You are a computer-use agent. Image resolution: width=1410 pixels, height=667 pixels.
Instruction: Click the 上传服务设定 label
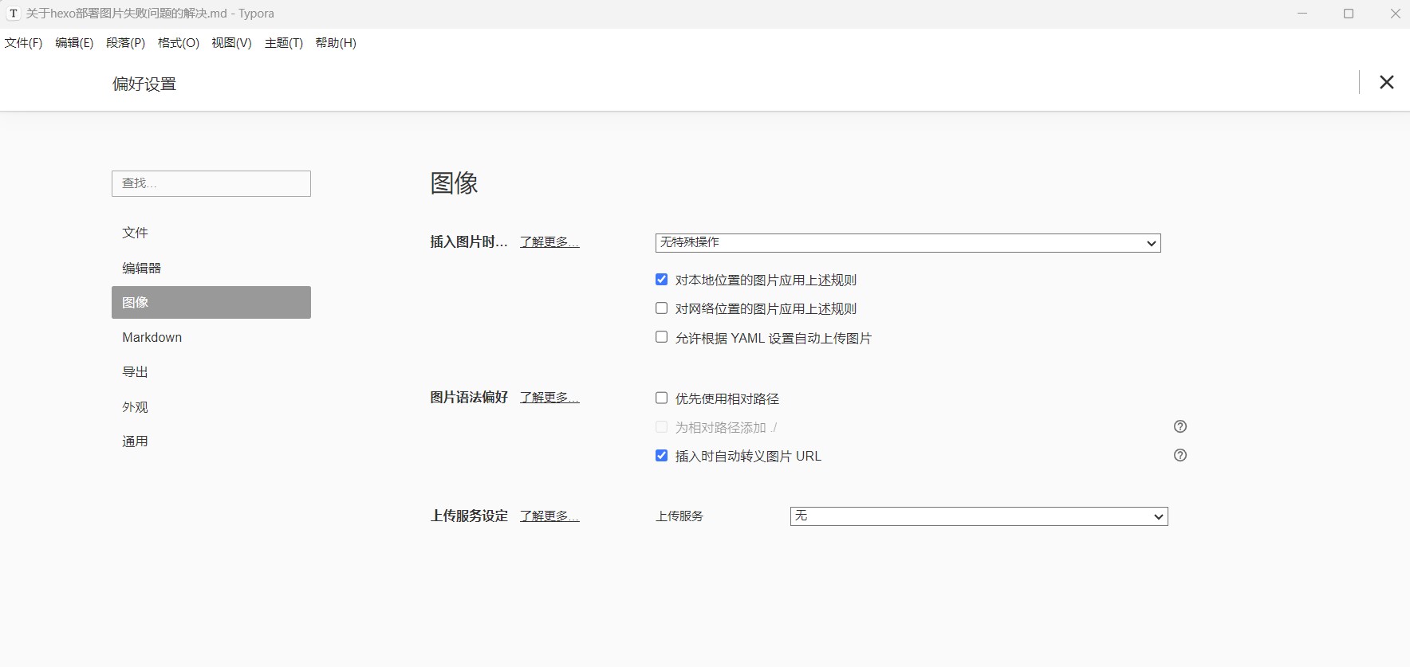[x=469, y=516]
